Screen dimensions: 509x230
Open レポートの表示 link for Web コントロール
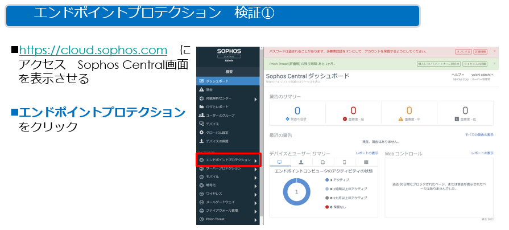(482, 153)
